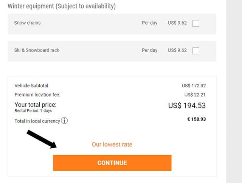The image size is (242, 183).
Task: Click the 'Rental Period: 7 days' text
Action: 33,111
